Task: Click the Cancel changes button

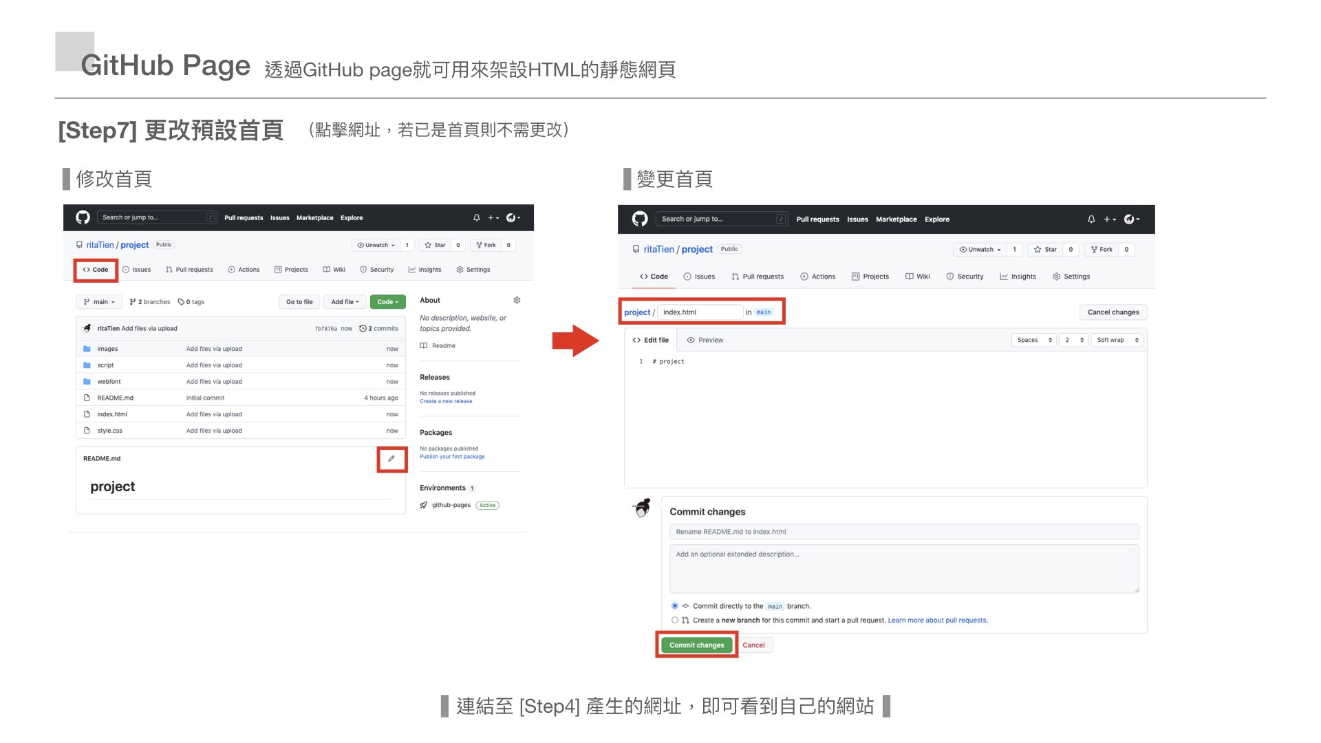Action: (1113, 312)
